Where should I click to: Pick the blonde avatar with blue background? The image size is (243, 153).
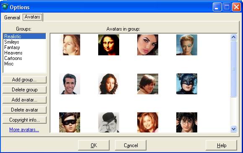(187, 45)
